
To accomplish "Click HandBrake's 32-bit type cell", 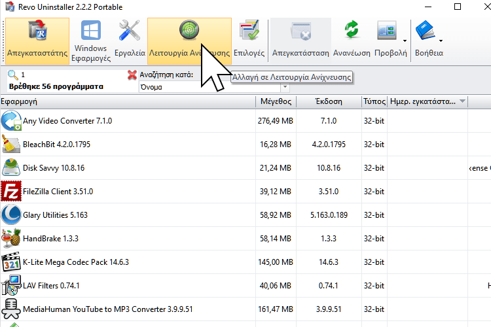I will (x=374, y=239).
